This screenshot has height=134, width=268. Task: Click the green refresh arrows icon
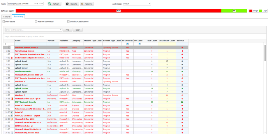[x=50, y=4]
